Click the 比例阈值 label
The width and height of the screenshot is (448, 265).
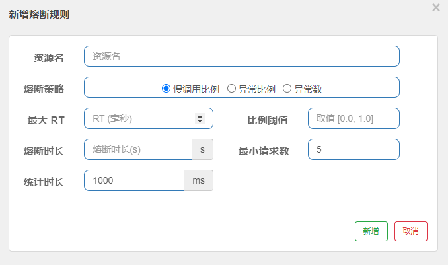click(x=268, y=120)
